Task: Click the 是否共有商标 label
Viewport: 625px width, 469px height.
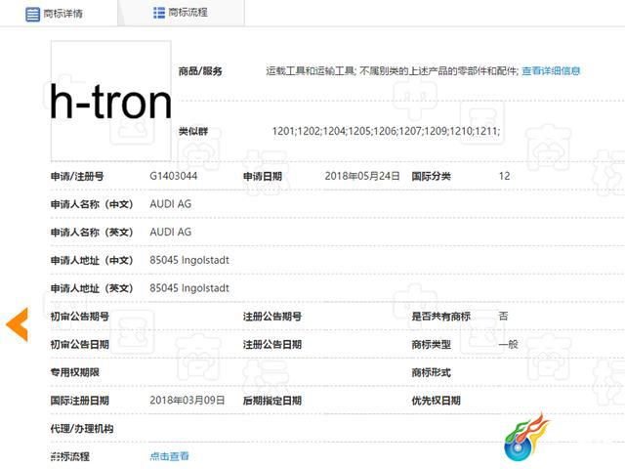Action: [440, 317]
